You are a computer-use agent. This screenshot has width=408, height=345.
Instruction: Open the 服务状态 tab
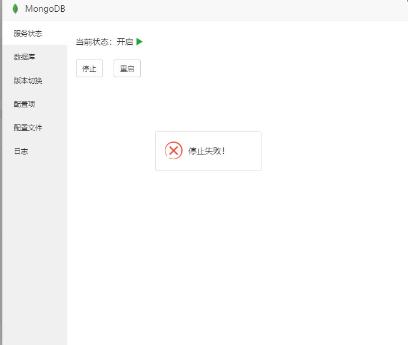[35, 34]
